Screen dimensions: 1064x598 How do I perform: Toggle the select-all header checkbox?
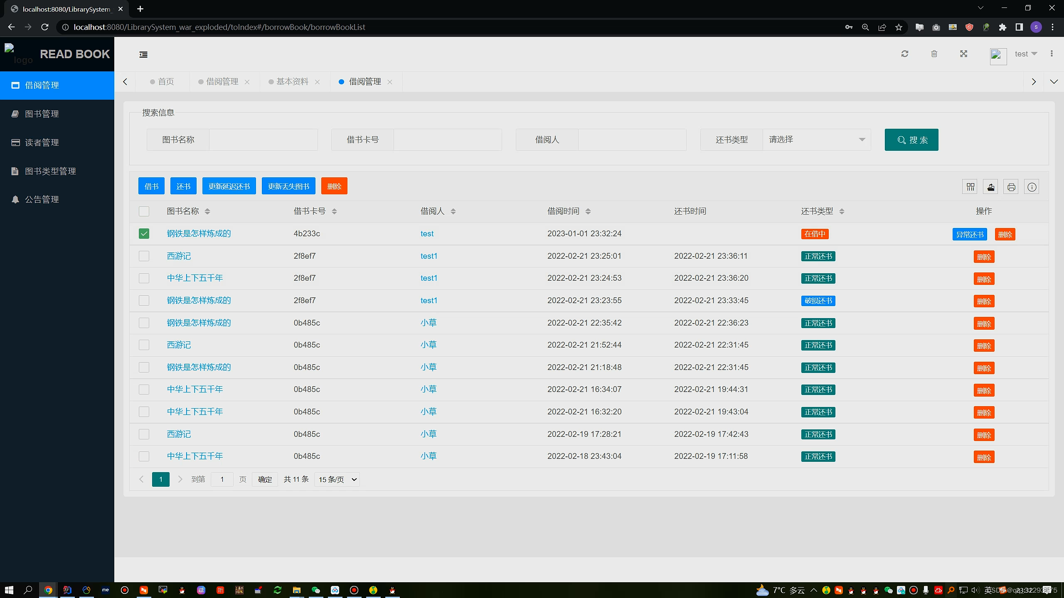[x=144, y=211]
